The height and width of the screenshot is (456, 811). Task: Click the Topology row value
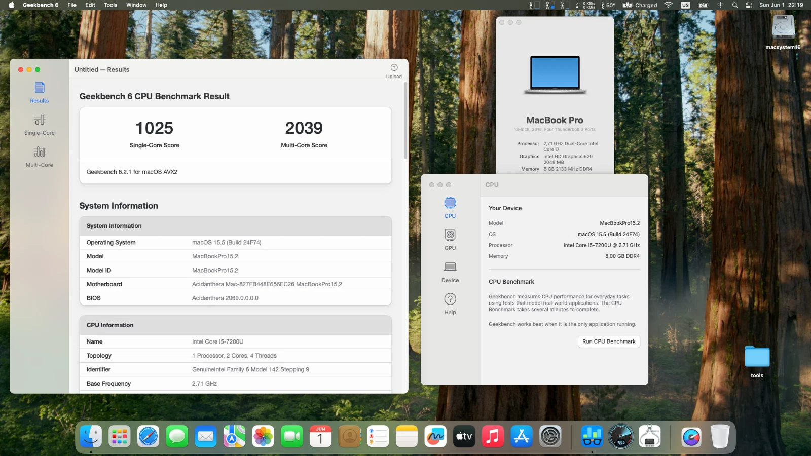(234, 356)
